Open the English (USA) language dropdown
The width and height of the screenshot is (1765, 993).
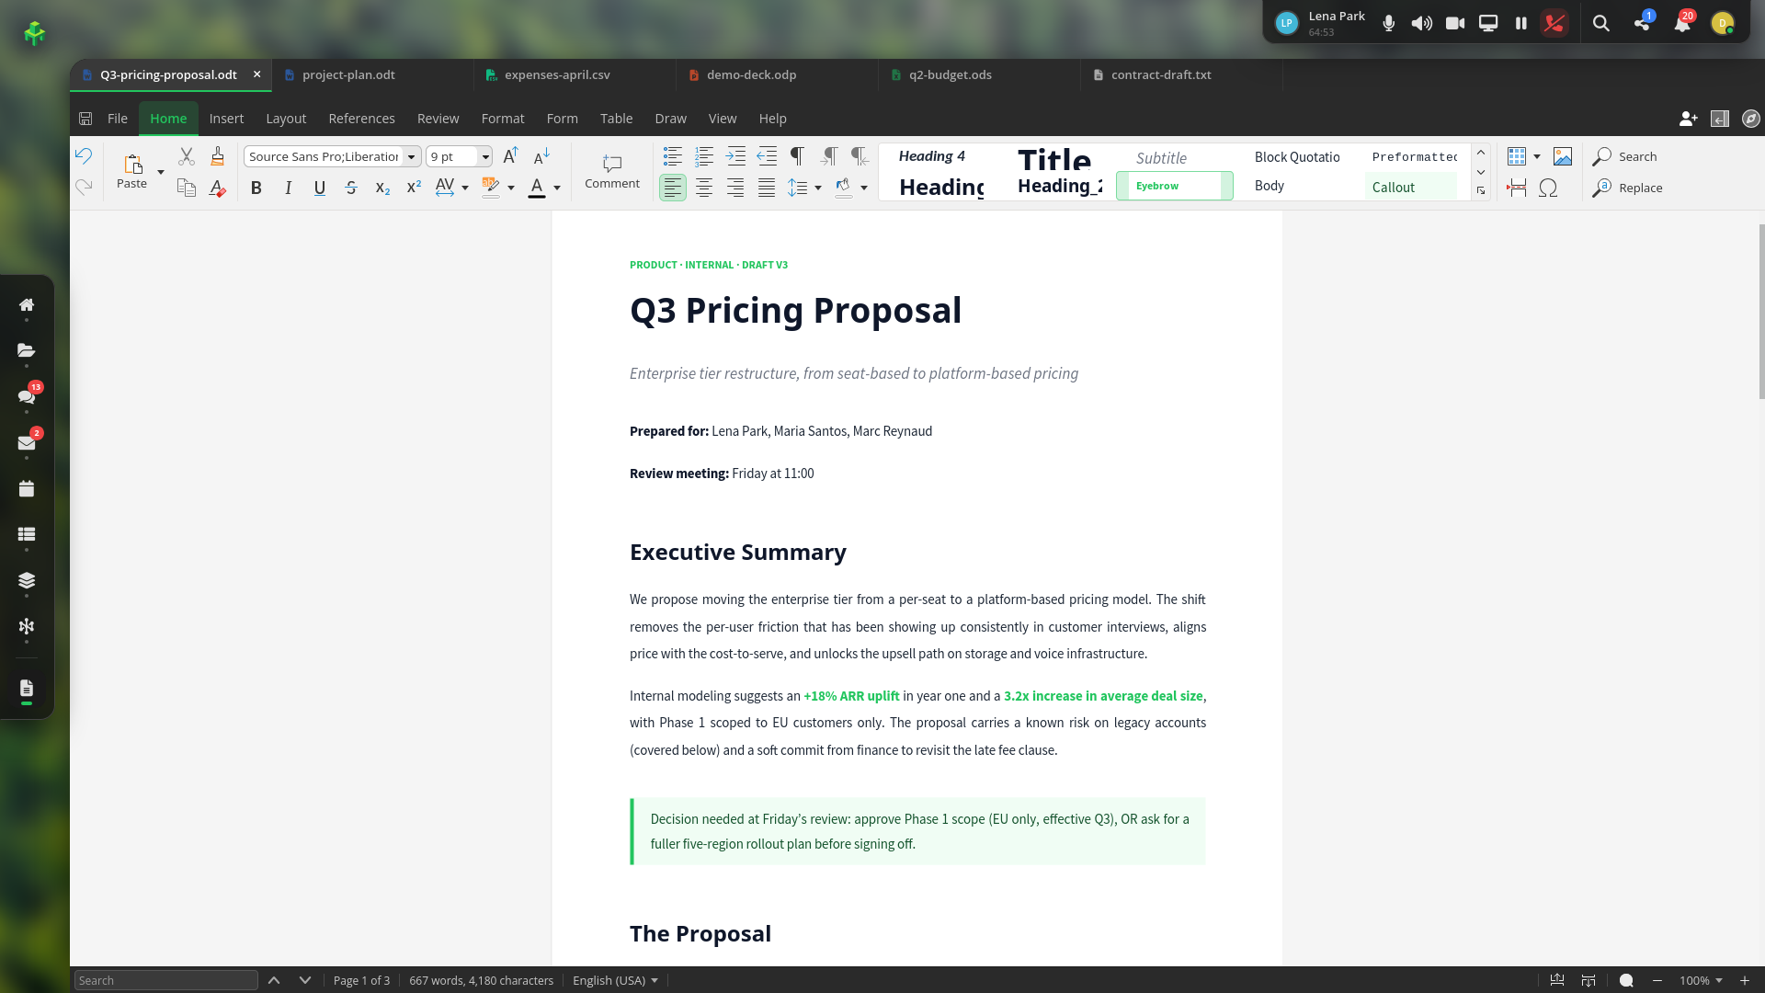click(615, 980)
